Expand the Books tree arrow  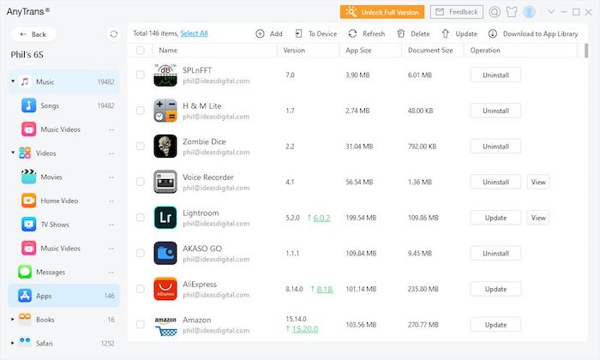point(13,319)
